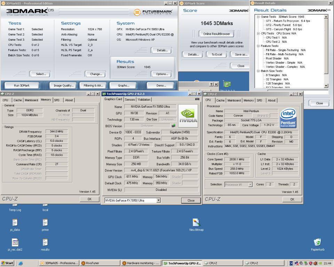The width and height of the screenshot is (334, 267).
Task: Click the Result Details scrollbar thumb
Action: click(326, 47)
